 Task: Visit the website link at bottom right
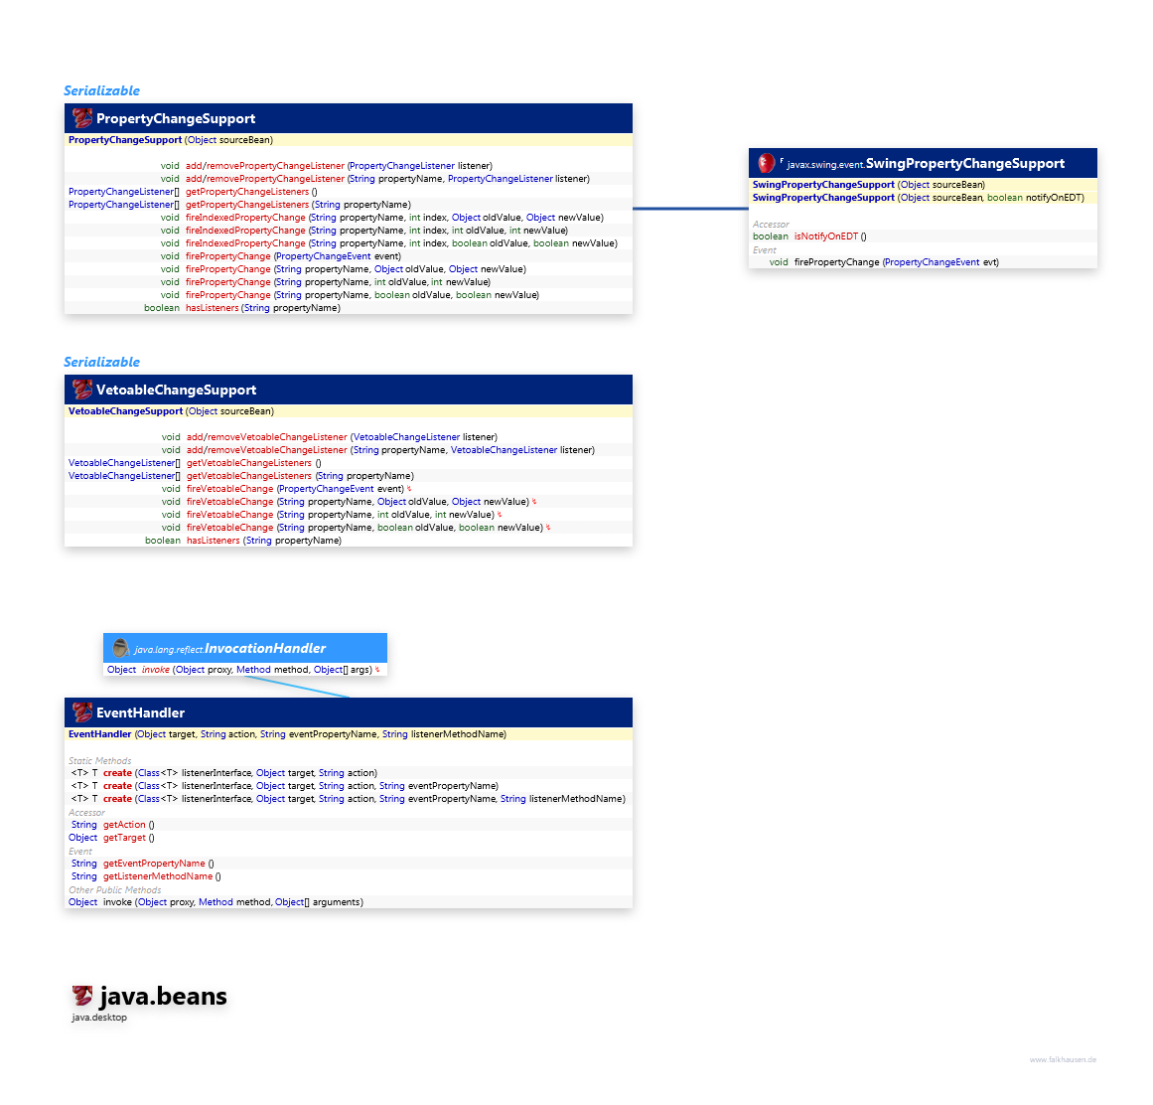coord(1063,1059)
